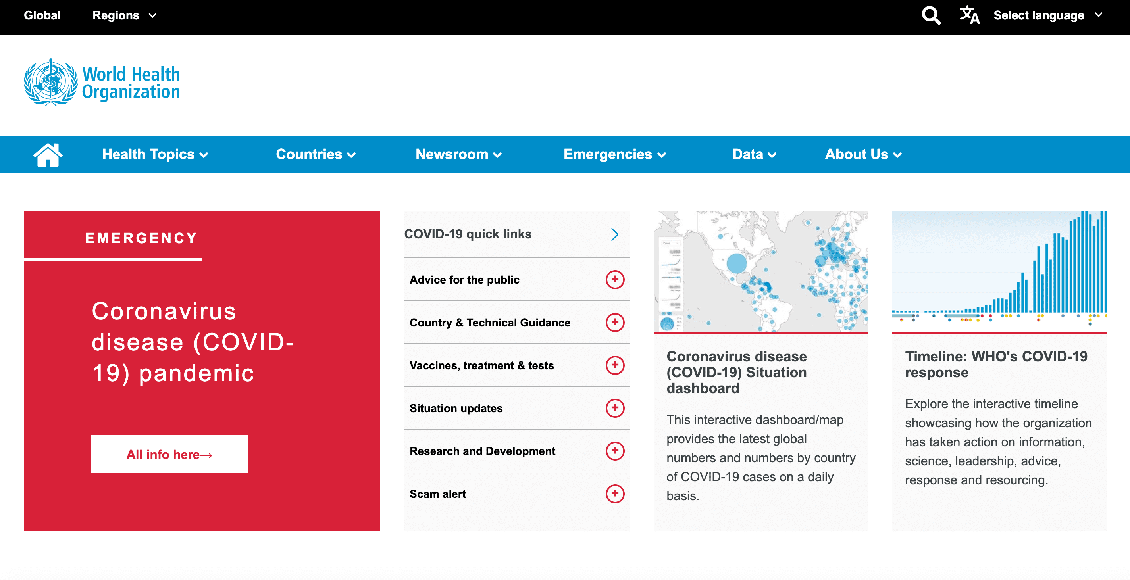
Task: Click the All info here button
Action: tap(169, 454)
